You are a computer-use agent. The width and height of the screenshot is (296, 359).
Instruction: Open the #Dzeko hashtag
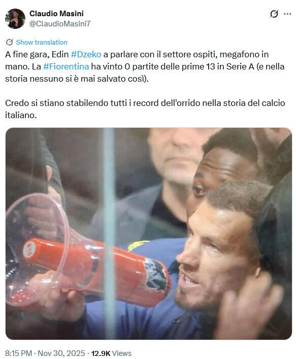click(86, 54)
